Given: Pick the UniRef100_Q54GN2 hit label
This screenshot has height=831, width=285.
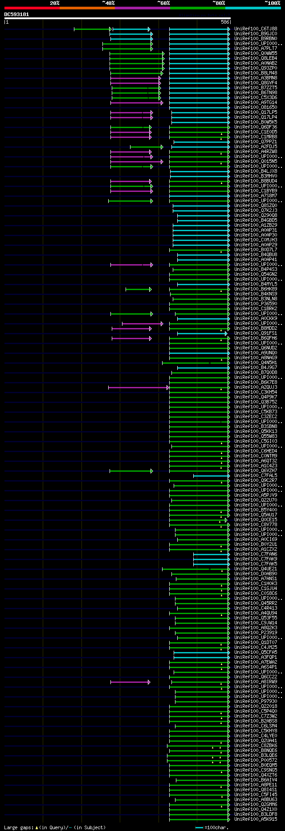Looking at the screenshot, I should pos(256,274).
